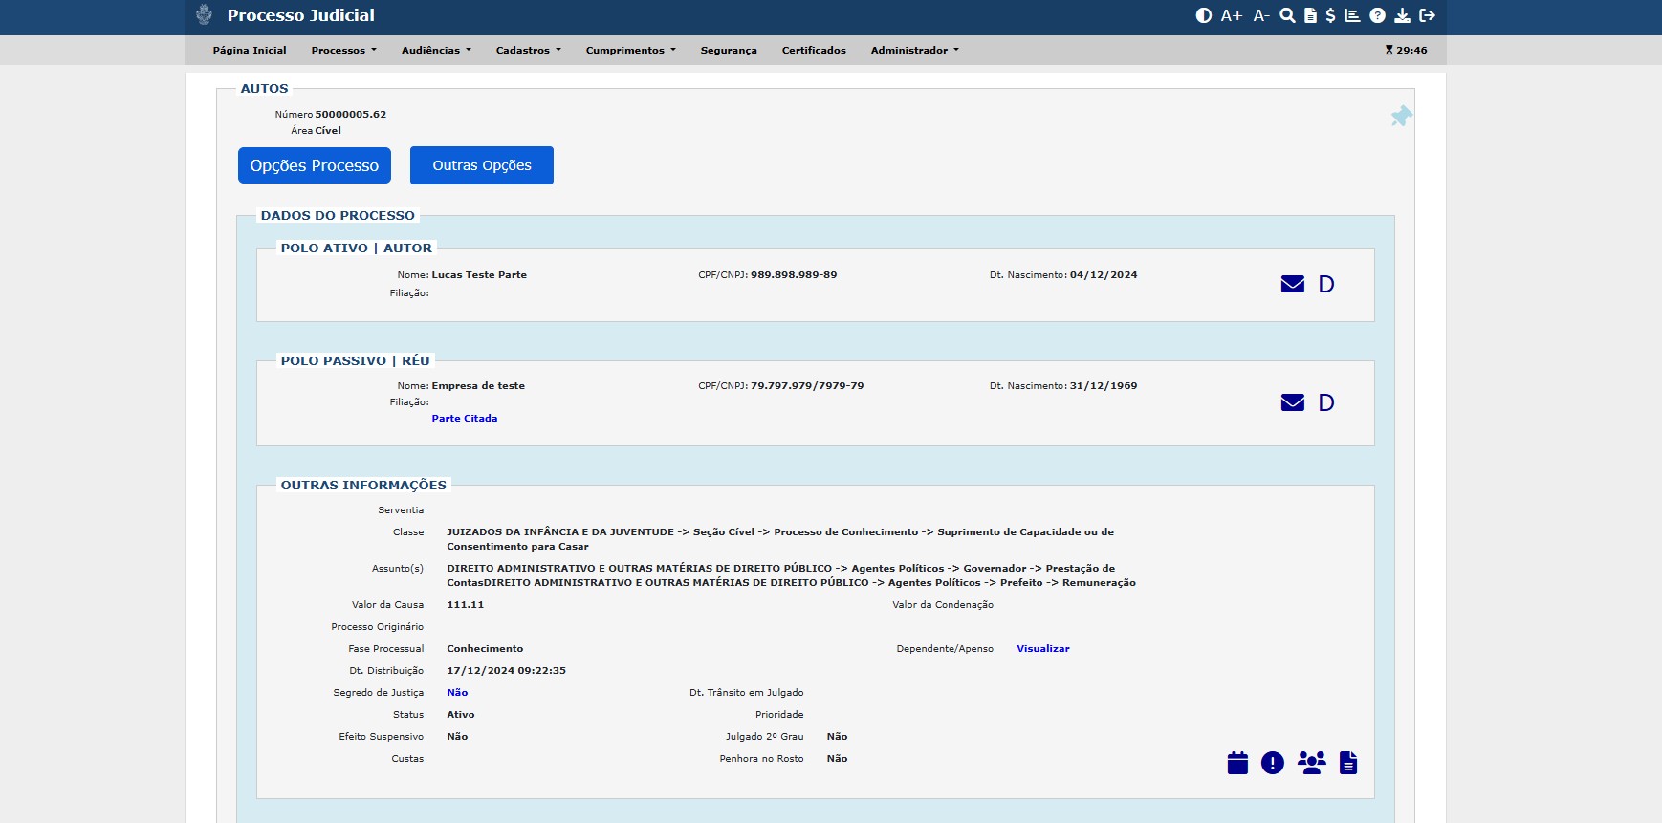This screenshot has height=823, width=1662.
Task: Click CNPJ value 79.797.979/7979-79
Action: (807, 385)
